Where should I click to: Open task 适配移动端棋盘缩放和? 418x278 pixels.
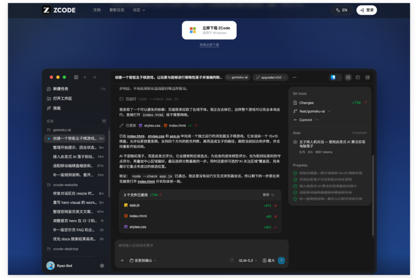coord(75,166)
